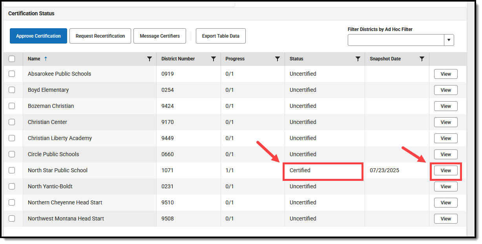
Task: Check the Christian Liberty Academy row
Action: click(12, 138)
